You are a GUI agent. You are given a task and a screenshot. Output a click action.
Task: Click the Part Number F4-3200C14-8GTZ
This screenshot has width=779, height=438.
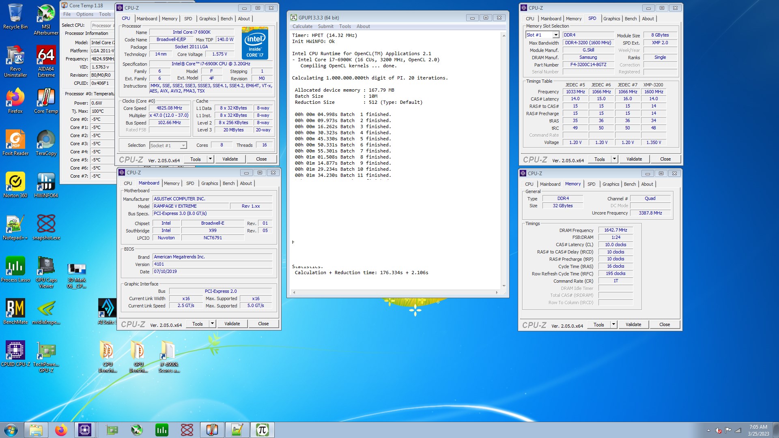588,64
